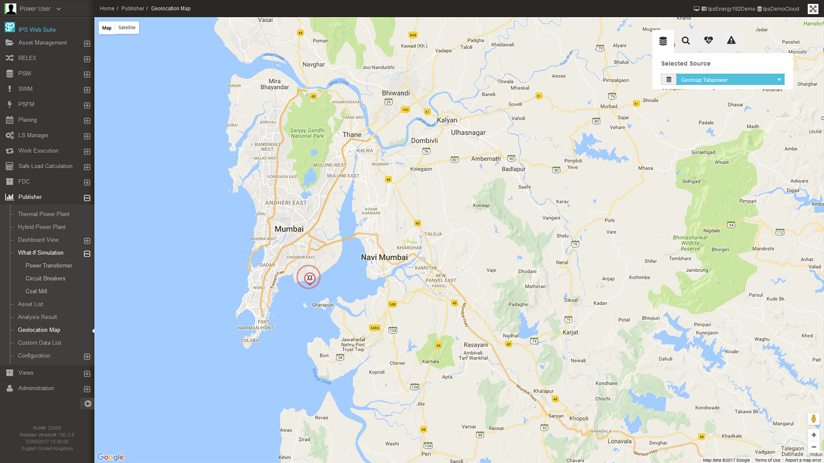
Task: Click the PSM database icon
Action: coord(9,74)
